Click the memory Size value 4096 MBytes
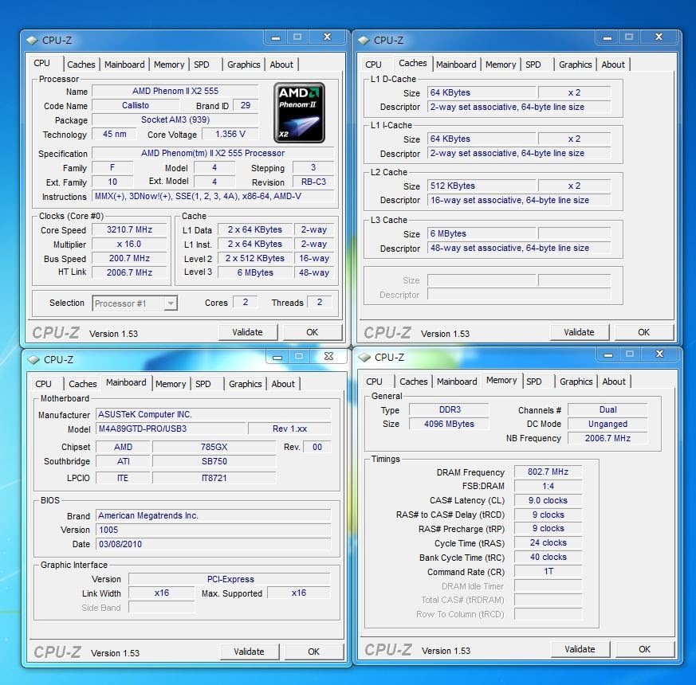Screen dimensions: 696x685 pyautogui.click(x=449, y=424)
